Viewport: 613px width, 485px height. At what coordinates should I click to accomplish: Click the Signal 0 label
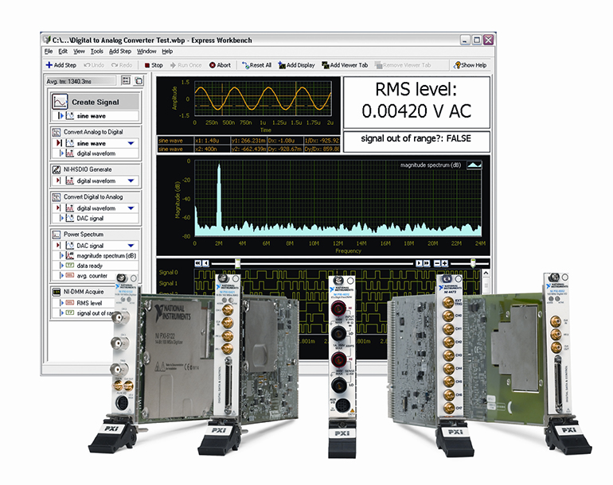pos(169,272)
